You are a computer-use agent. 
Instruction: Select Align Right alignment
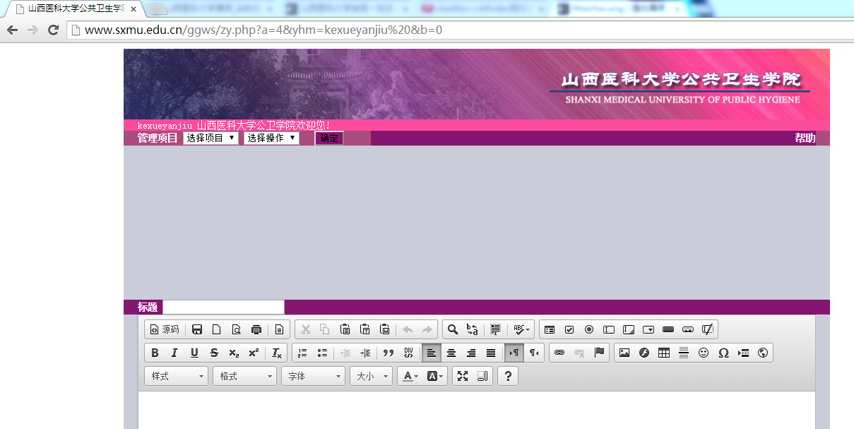pyautogui.click(x=470, y=353)
